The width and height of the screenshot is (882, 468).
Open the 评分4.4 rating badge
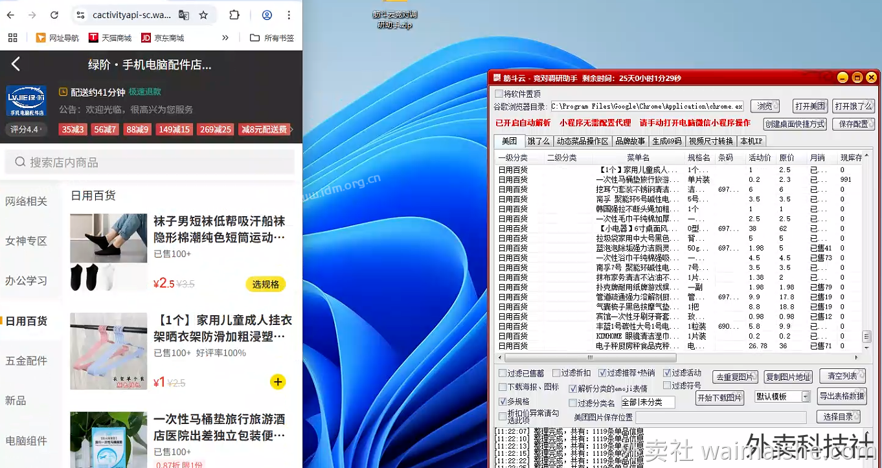point(27,129)
